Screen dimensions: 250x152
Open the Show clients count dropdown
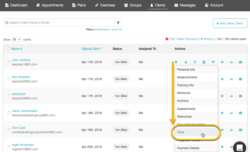17,39
